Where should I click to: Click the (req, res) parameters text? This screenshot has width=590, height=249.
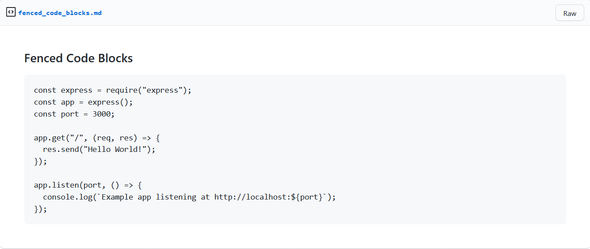click(115, 138)
